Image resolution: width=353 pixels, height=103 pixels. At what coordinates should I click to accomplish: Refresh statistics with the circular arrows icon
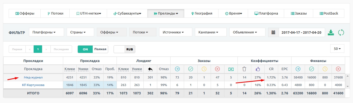pos(341,33)
